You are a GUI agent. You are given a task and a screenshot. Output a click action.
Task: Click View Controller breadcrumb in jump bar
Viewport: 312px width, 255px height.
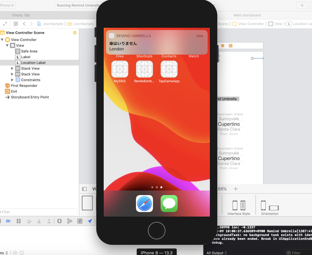point(248,24)
